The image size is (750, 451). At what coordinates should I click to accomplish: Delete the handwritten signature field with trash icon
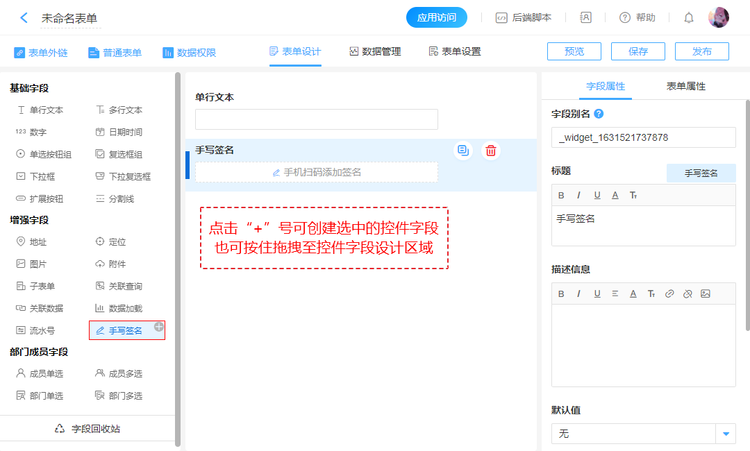pos(491,151)
